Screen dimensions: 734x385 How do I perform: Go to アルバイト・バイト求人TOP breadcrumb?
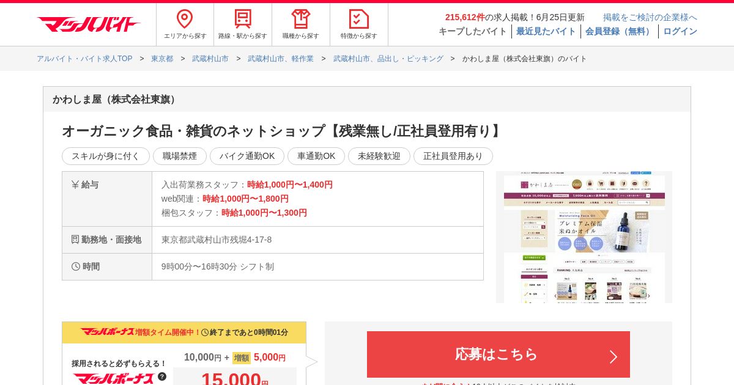(x=84, y=59)
